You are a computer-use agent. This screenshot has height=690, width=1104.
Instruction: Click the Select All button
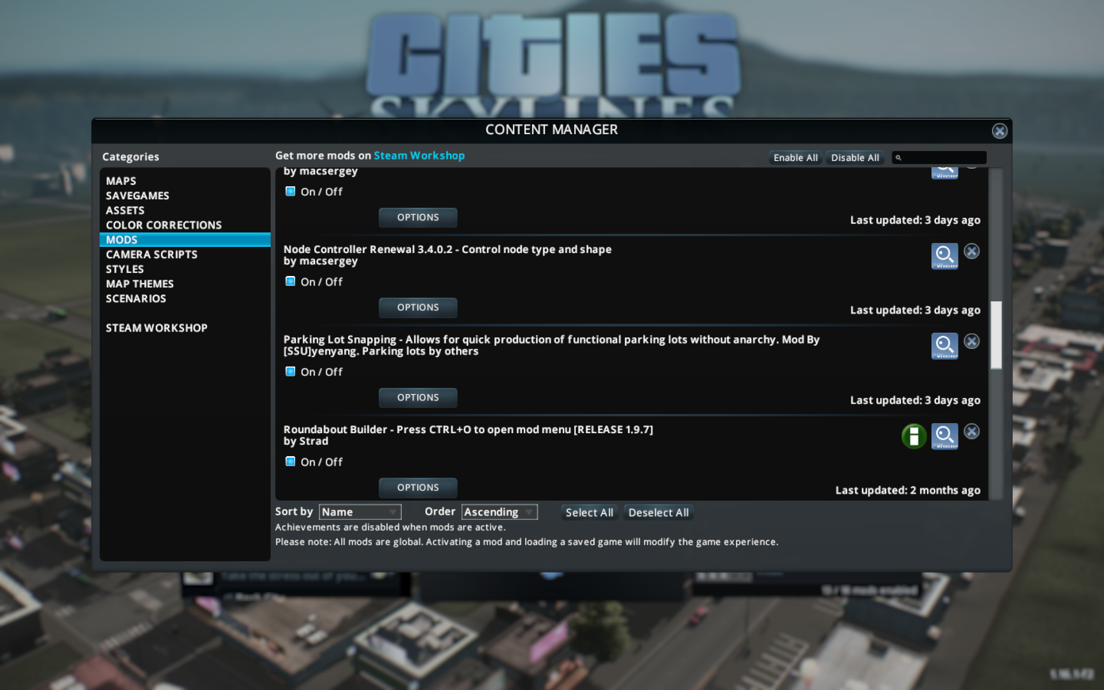click(x=590, y=513)
